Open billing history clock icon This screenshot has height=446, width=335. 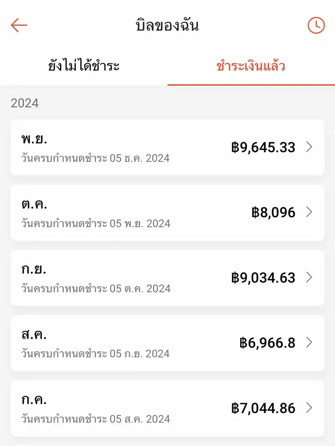coord(316,25)
